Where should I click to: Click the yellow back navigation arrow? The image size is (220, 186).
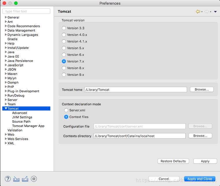point(198,12)
